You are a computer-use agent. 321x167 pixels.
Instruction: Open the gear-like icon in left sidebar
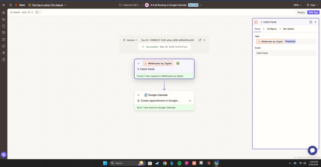(x=4, y=53)
